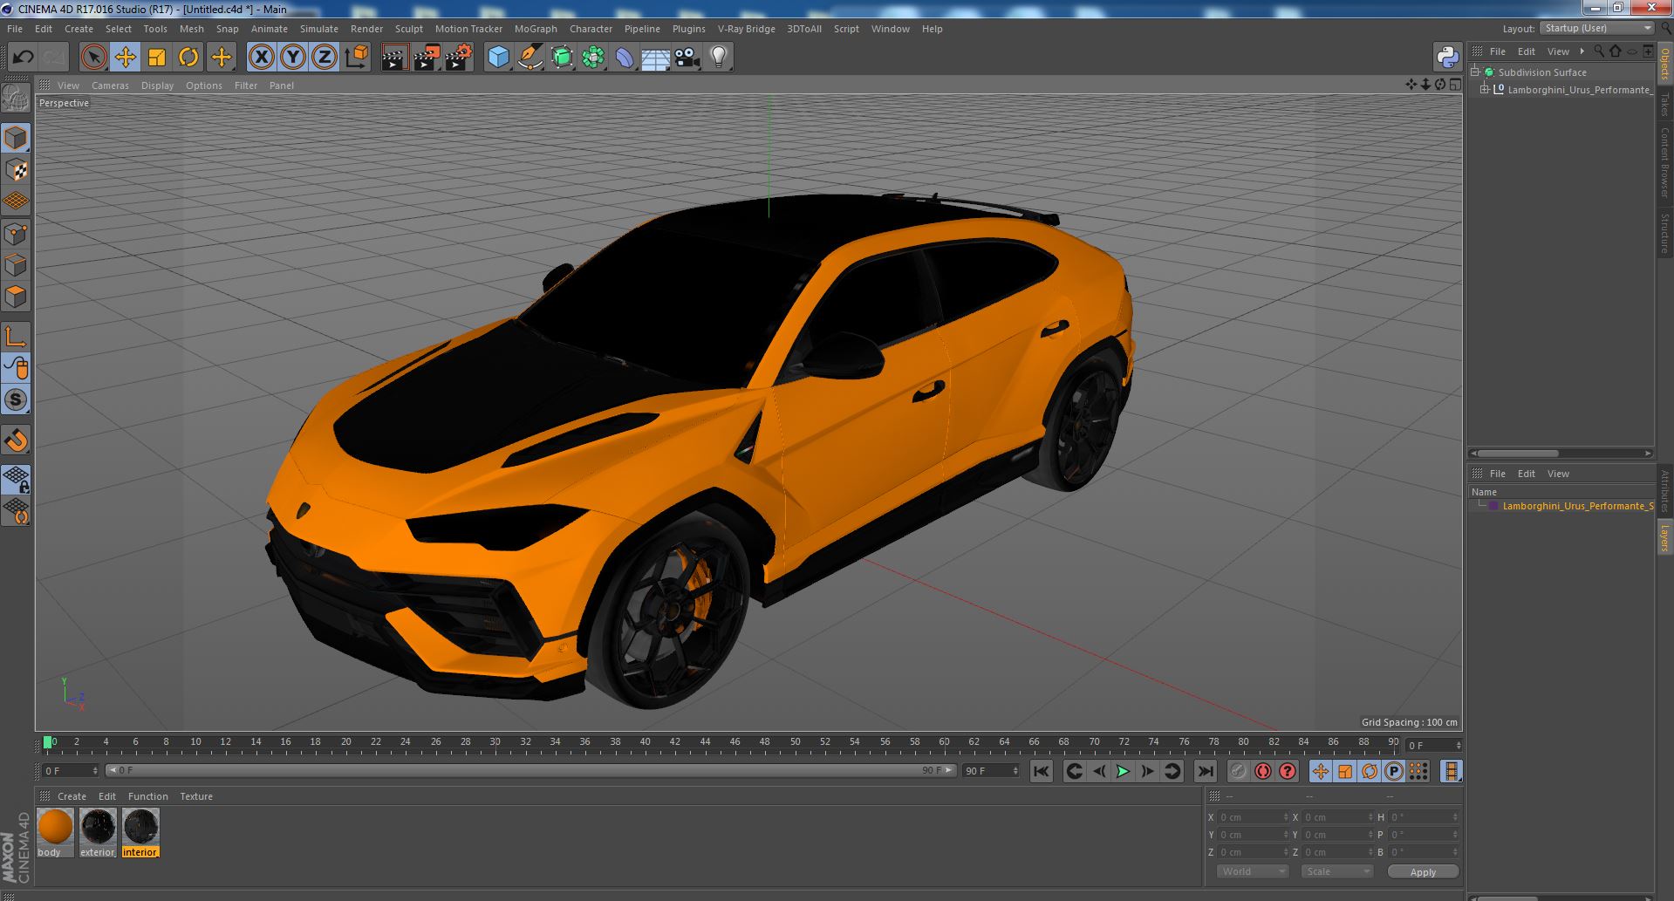
Task: Click the green Array modeling icon
Action: (x=593, y=58)
